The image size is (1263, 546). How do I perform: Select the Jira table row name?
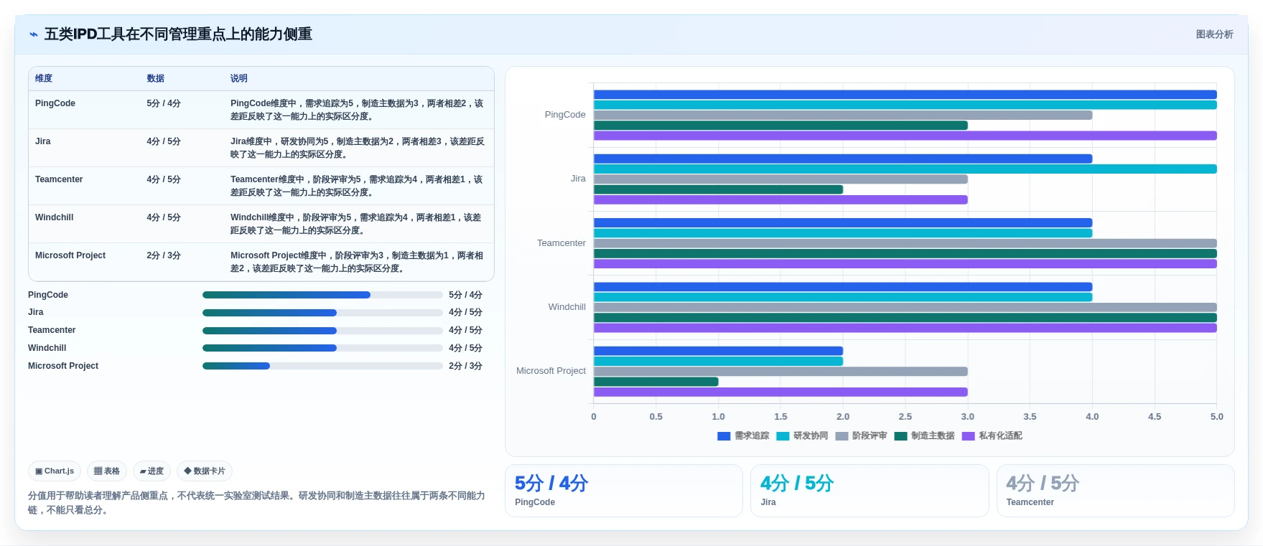[x=43, y=141]
